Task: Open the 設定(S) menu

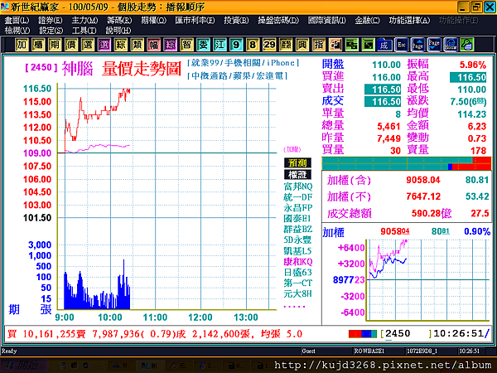Action: point(51,31)
